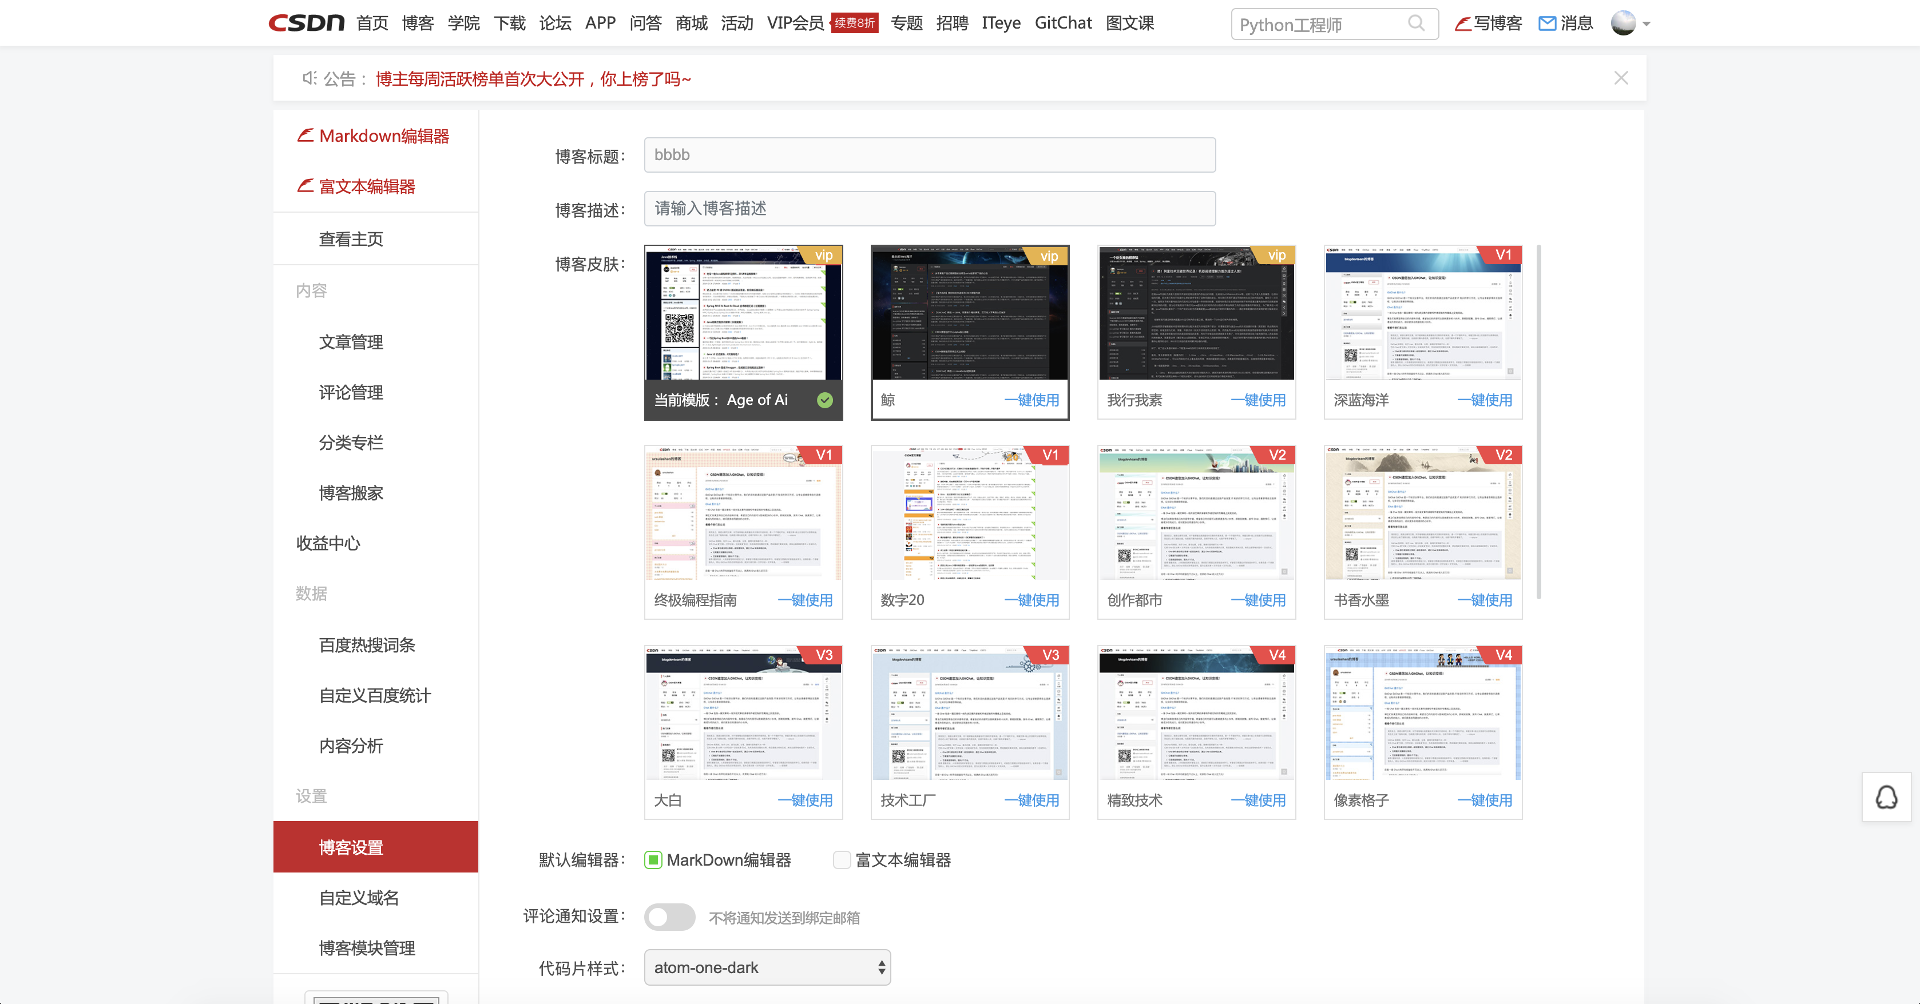Open the atom-one-dark code style dropdown
The image size is (1920, 1004).
tap(767, 967)
